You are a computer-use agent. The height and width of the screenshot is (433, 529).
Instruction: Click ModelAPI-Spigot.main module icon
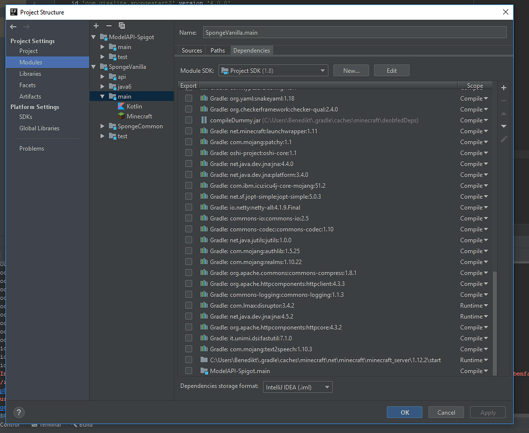tap(204, 371)
